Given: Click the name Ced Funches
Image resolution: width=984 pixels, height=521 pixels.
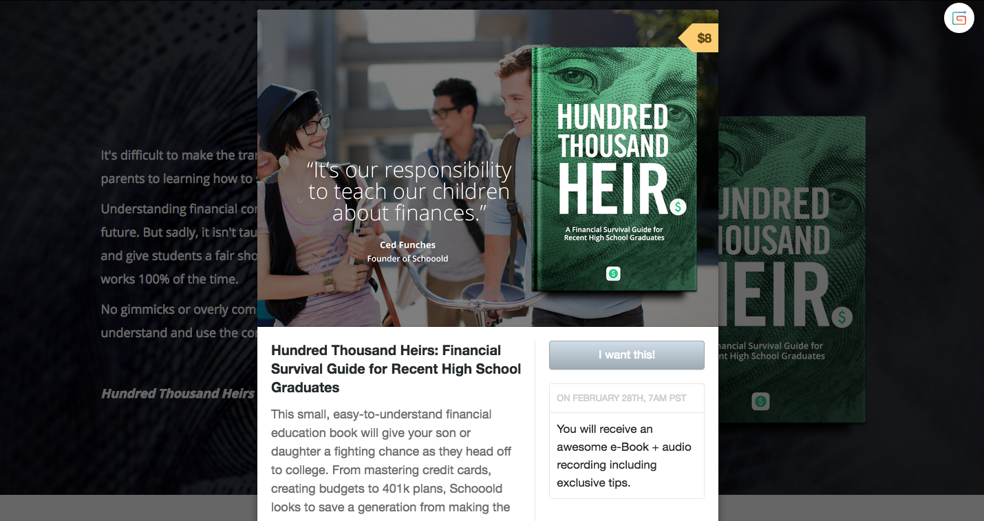Looking at the screenshot, I should pyautogui.click(x=407, y=244).
